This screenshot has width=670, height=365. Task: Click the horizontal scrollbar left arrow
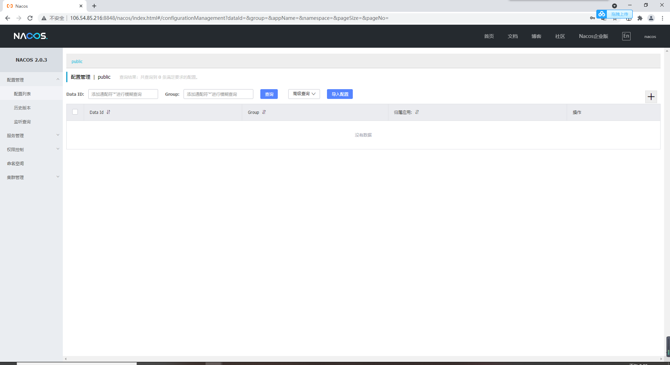point(66,359)
